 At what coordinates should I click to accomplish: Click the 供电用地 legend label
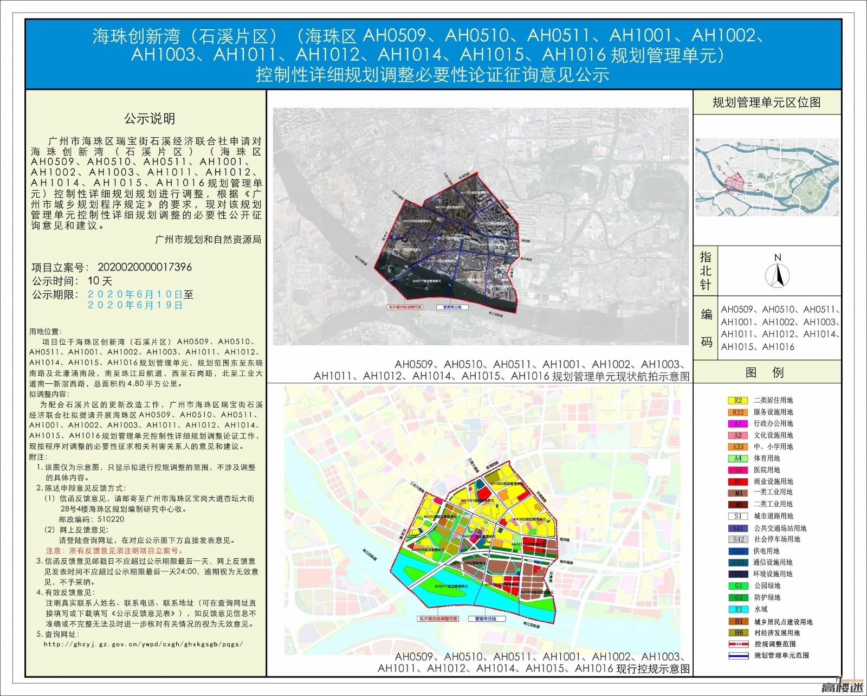coord(766,551)
